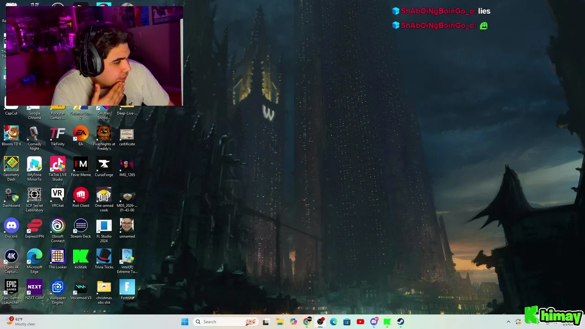Launch the Voicemod V3 desktop icon
Viewport: 585px width, 329px height.
pyautogui.click(x=81, y=287)
